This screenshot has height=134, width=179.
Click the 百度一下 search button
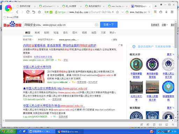tap(109, 25)
